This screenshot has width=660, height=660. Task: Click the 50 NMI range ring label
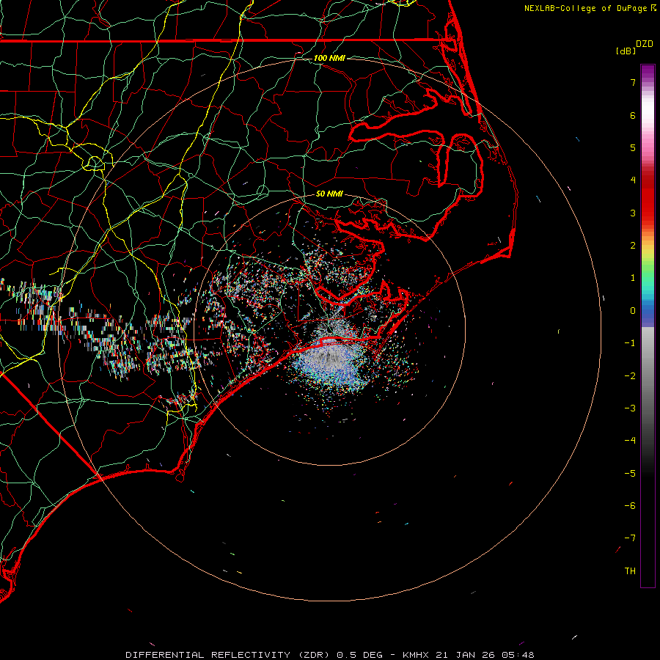(x=329, y=194)
